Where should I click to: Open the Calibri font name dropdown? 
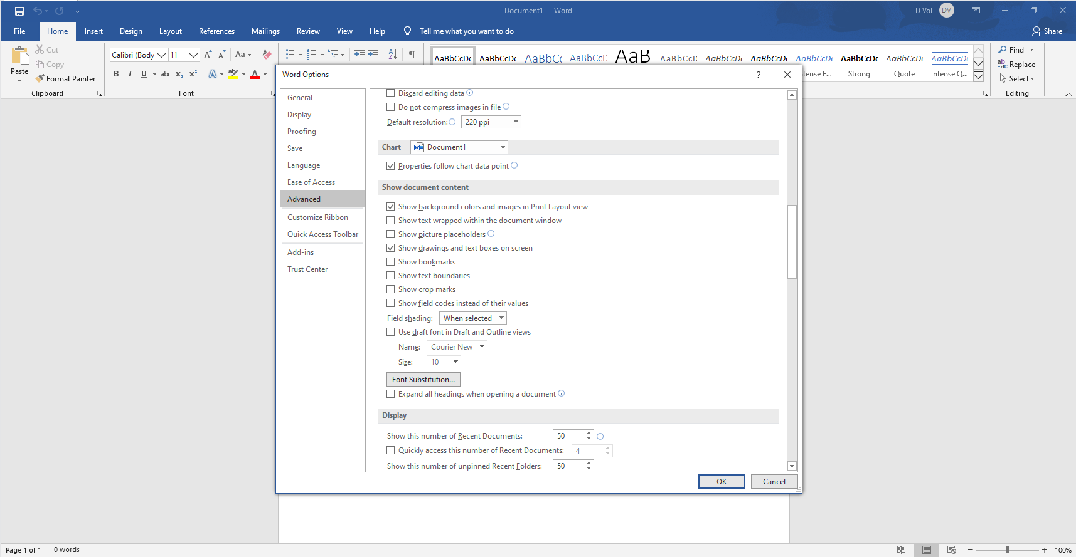(x=162, y=55)
